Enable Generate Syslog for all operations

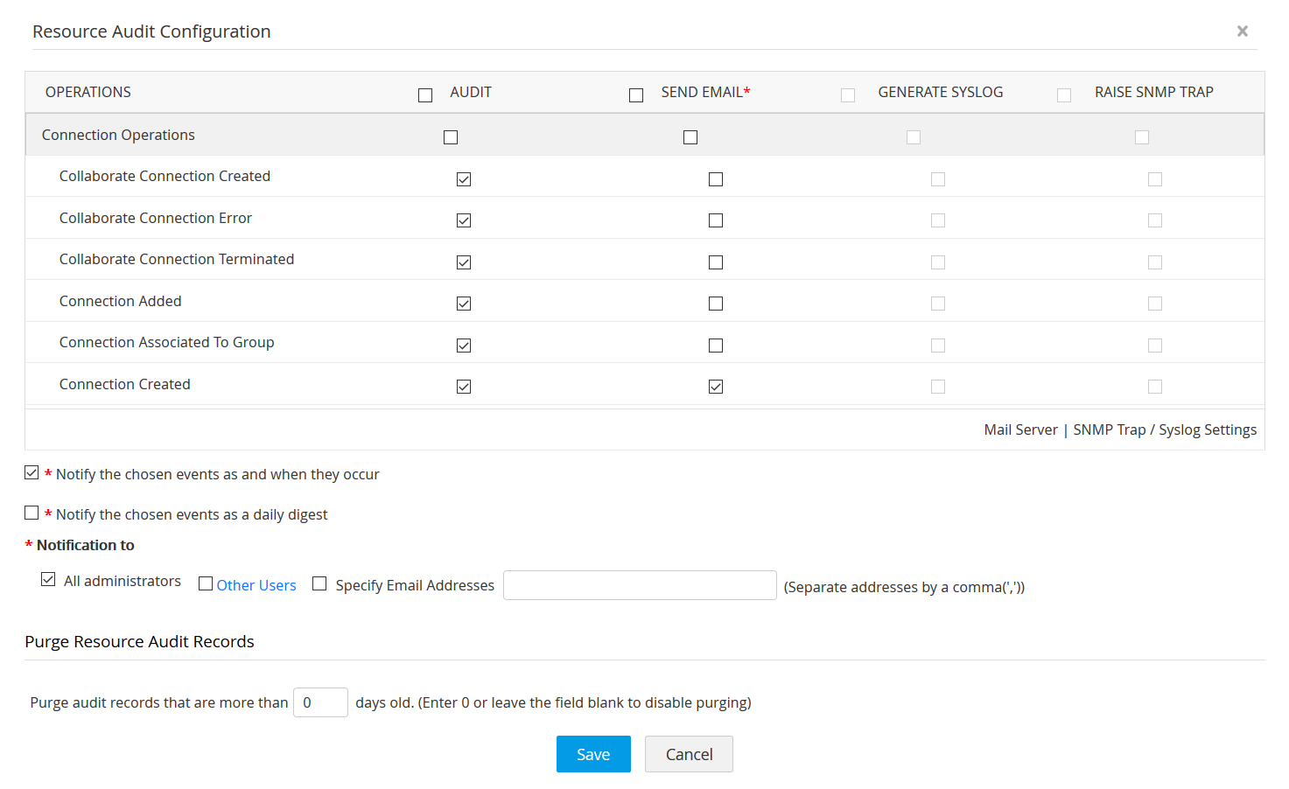847,94
